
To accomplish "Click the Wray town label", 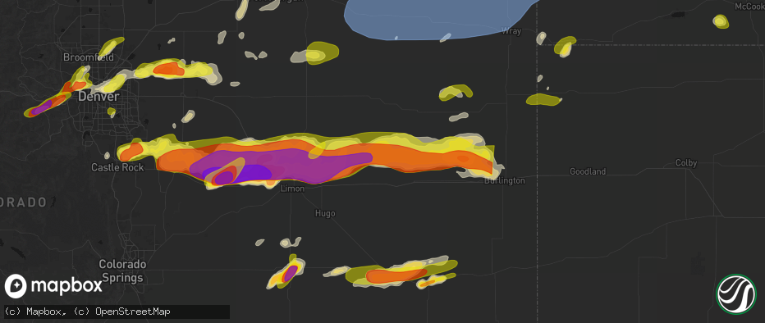I will [x=511, y=31].
